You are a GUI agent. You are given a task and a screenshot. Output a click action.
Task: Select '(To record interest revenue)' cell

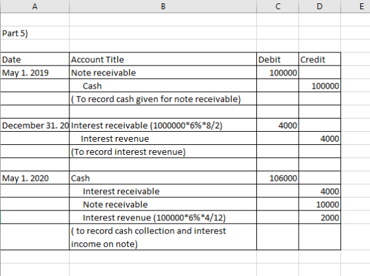163,152
